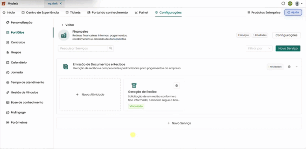Open Geração de Recibo activity gear settings
The width and height of the screenshot is (306, 149).
click(177, 85)
